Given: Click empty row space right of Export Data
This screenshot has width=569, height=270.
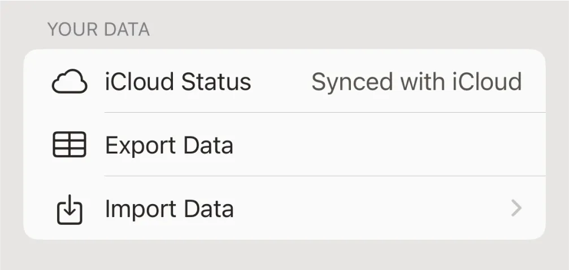Looking at the screenshot, I should pos(384,145).
